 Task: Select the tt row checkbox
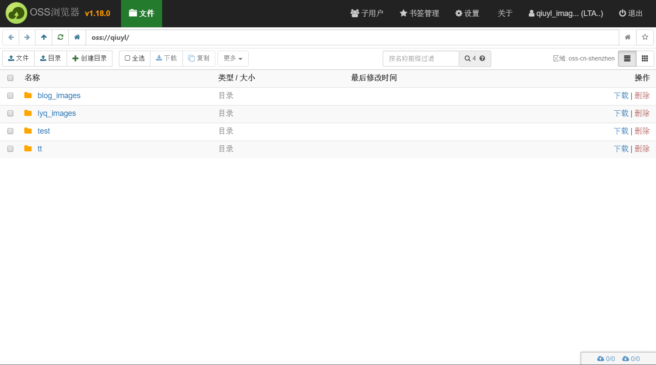click(10, 149)
